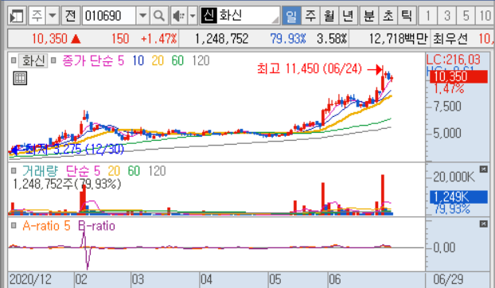Click the 5-day moving average legend in price chart

(x=121, y=60)
